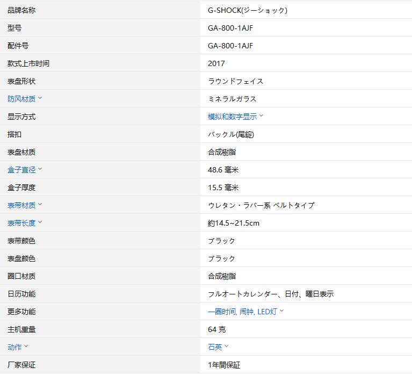Click the 表盘颜色 row label
Viewport: 412px width, 375px height.
[21, 258]
